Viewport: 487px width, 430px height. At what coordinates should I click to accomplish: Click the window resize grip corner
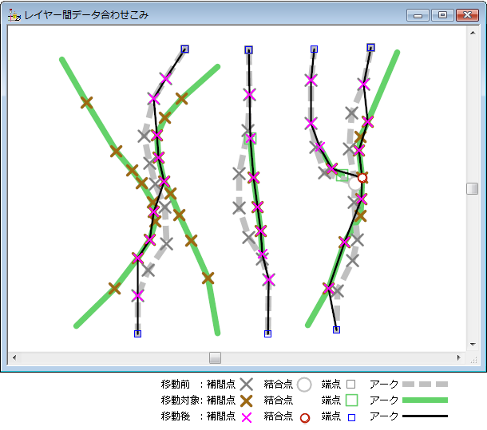pos(473,360)
